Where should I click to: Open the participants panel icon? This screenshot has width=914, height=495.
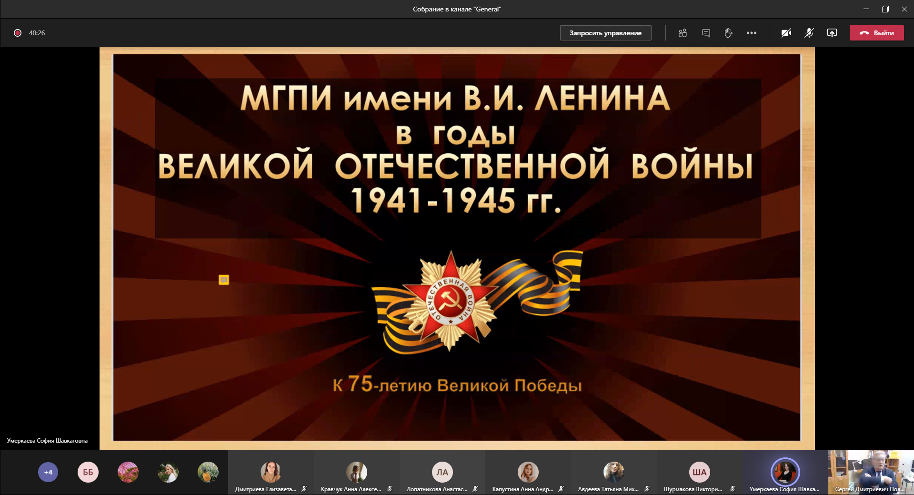tap(683, 33)
